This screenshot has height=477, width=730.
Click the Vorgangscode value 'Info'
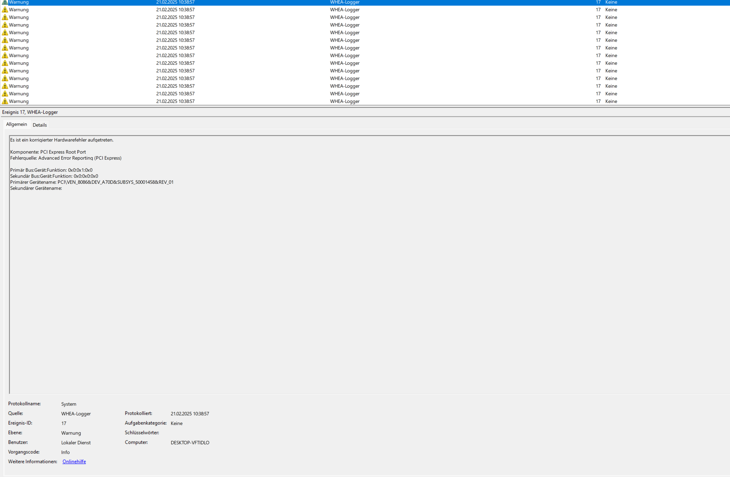click(65, 452)
